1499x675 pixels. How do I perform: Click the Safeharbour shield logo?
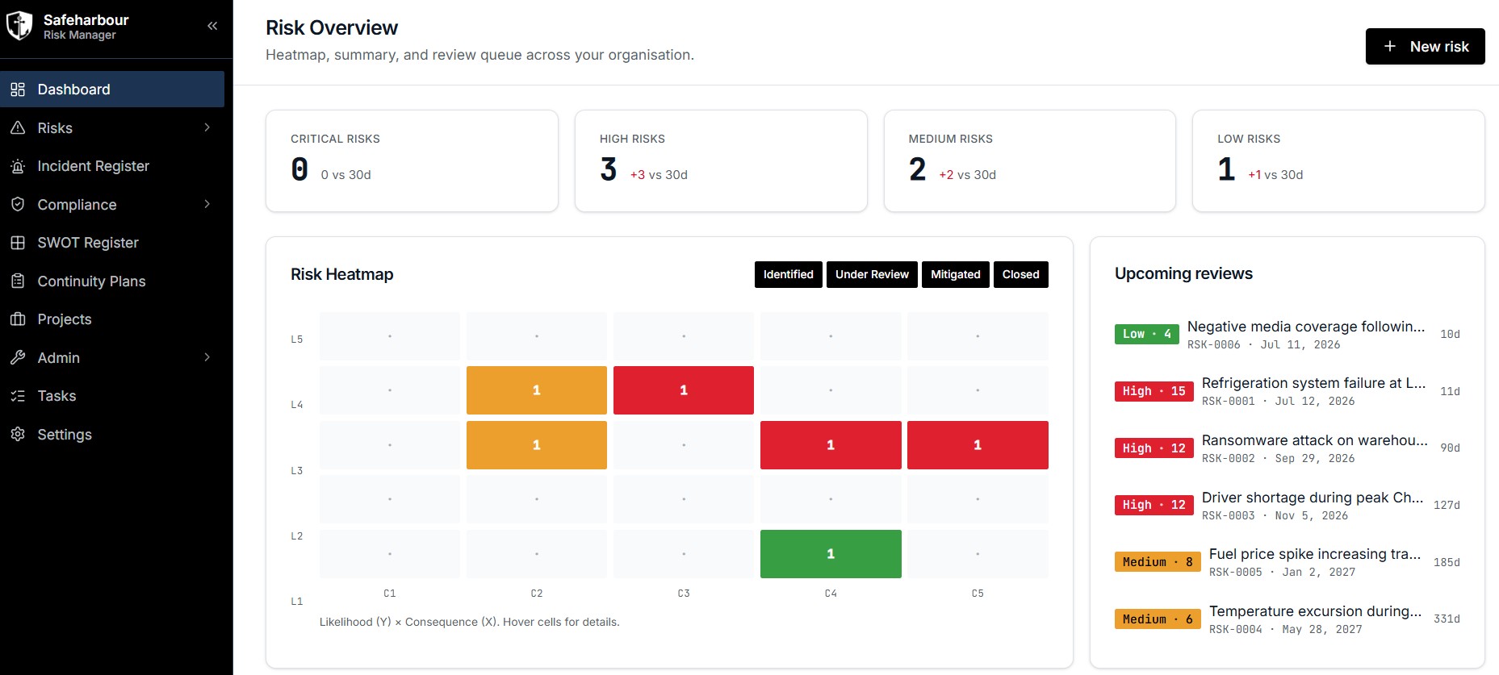[19, 26]
